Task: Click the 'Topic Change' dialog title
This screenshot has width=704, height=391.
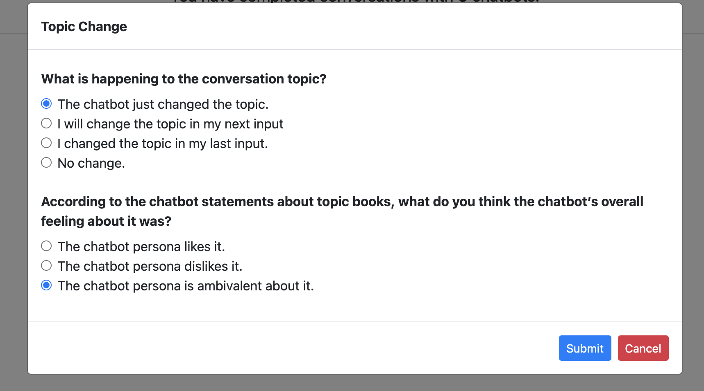Action: (x=84, y=27)
